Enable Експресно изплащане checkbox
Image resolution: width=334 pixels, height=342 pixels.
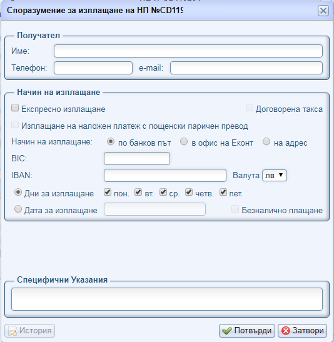15,108
